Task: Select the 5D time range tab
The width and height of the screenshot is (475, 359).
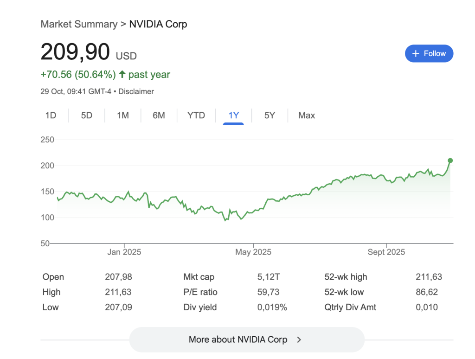Action: pos(87,115)
